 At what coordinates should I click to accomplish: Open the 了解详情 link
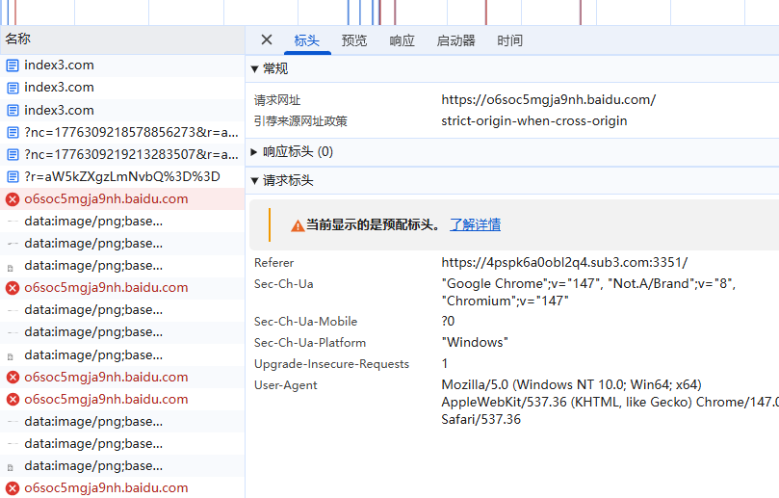click(x=475, y=224)
